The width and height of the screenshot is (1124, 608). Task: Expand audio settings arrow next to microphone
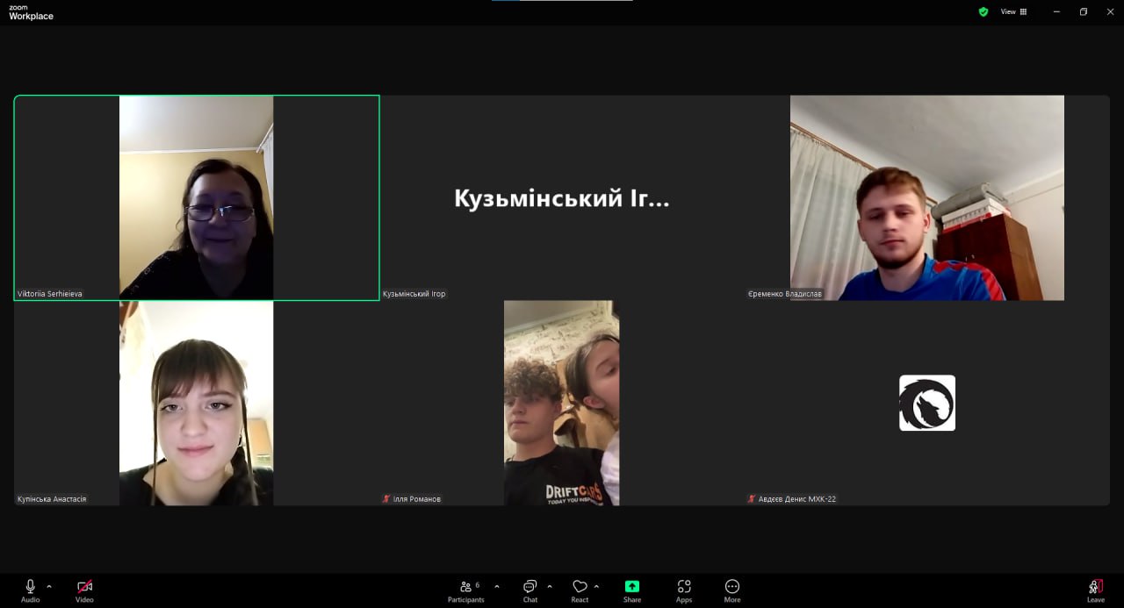49,586
